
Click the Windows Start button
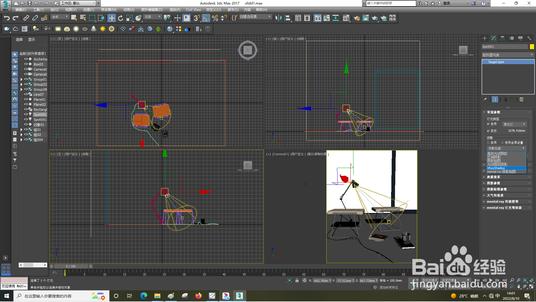tap(7, 296)
